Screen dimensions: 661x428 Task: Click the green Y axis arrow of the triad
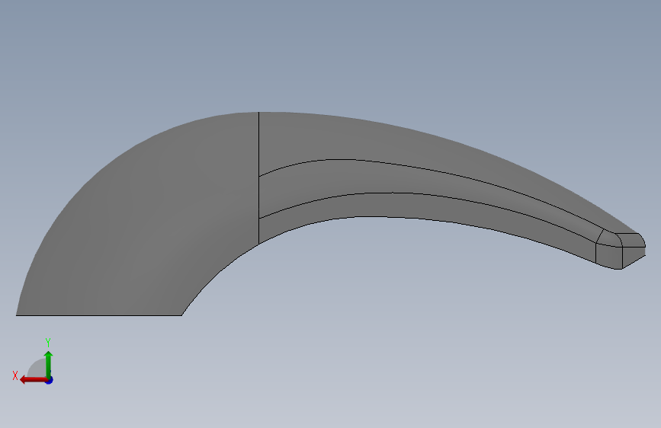click(x=49, y=365)
